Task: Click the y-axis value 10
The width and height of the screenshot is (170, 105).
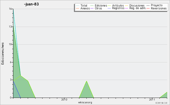Action: point(10,44)
